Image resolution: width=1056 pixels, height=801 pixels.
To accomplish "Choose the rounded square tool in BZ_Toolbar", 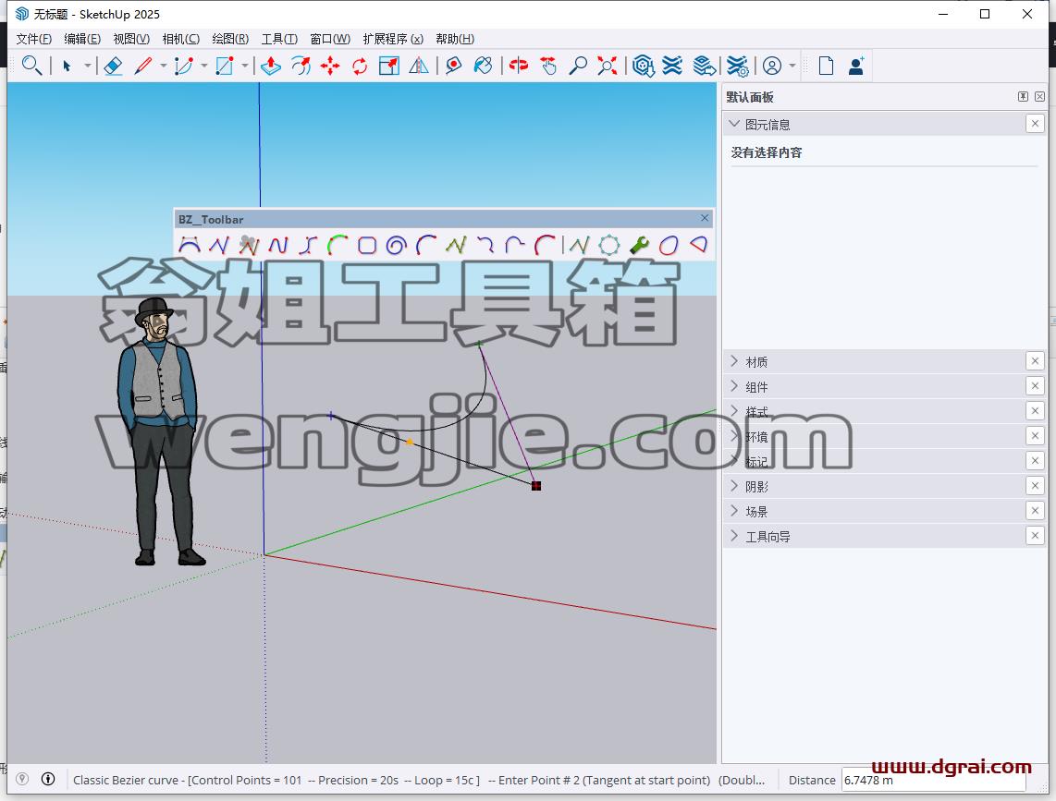I will tap(367, 245).
